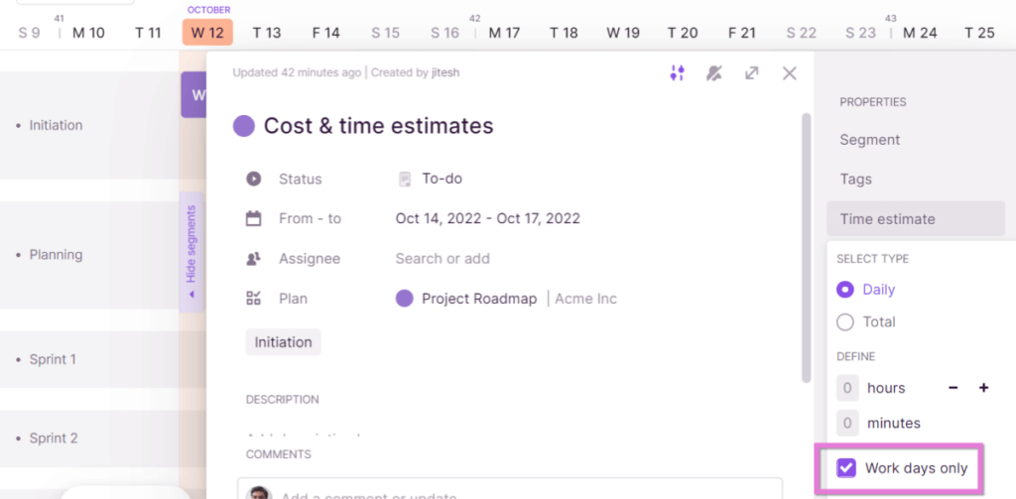1016x499 pixels.
Task: Click the Search or add assignee field
Action: [x=443, y=259]
